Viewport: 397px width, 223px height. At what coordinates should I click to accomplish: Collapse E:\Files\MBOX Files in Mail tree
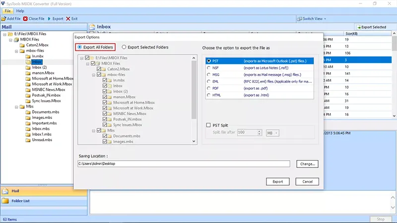pyautogui.click(x=4, y=34)
